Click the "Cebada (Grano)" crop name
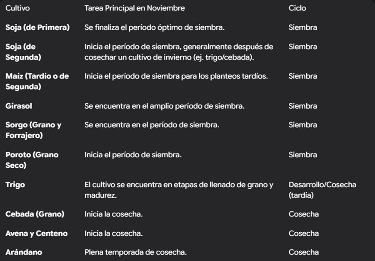The width and height of the screenshot is (375, 261). pos(35,214)
